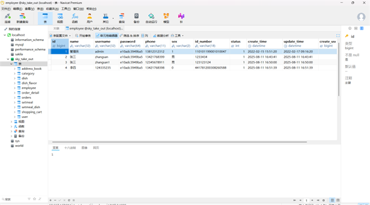Open the Table Profile (表配置文件) dropdown
This screenshot has height=205, width=370.
click(60, 35)
